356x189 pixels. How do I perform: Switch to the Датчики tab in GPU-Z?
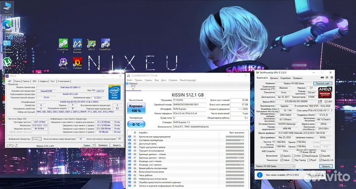point(274,78)
